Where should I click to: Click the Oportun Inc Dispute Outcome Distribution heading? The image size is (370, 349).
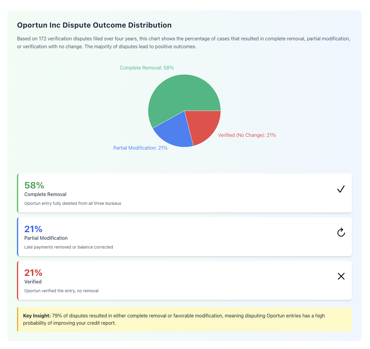94,25
